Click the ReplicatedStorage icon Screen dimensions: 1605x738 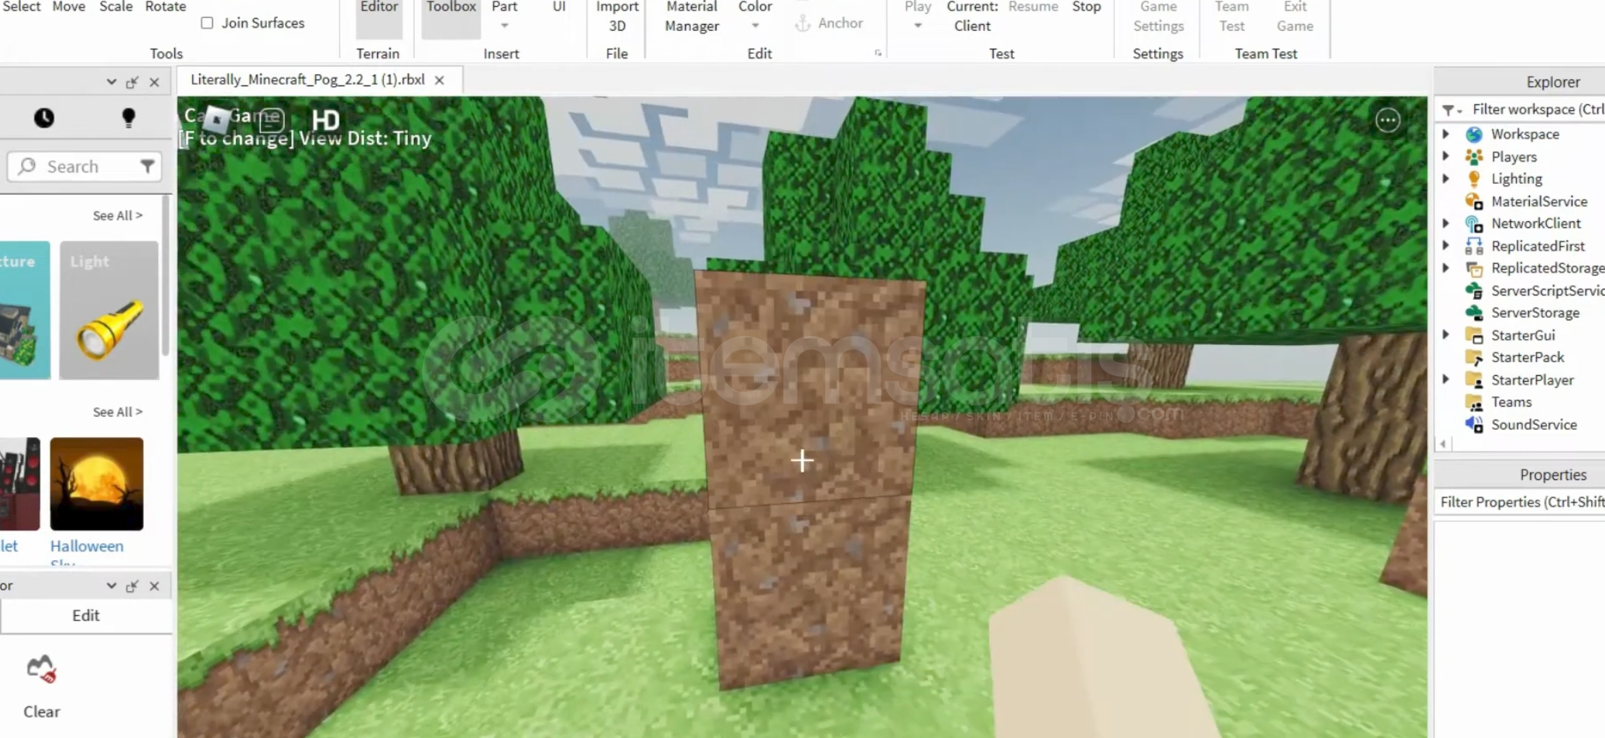point(1474,269)
